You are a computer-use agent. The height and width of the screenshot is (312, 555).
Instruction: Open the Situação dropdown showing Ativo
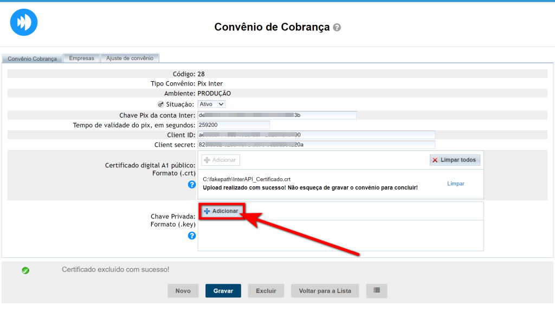coord(212,104)
